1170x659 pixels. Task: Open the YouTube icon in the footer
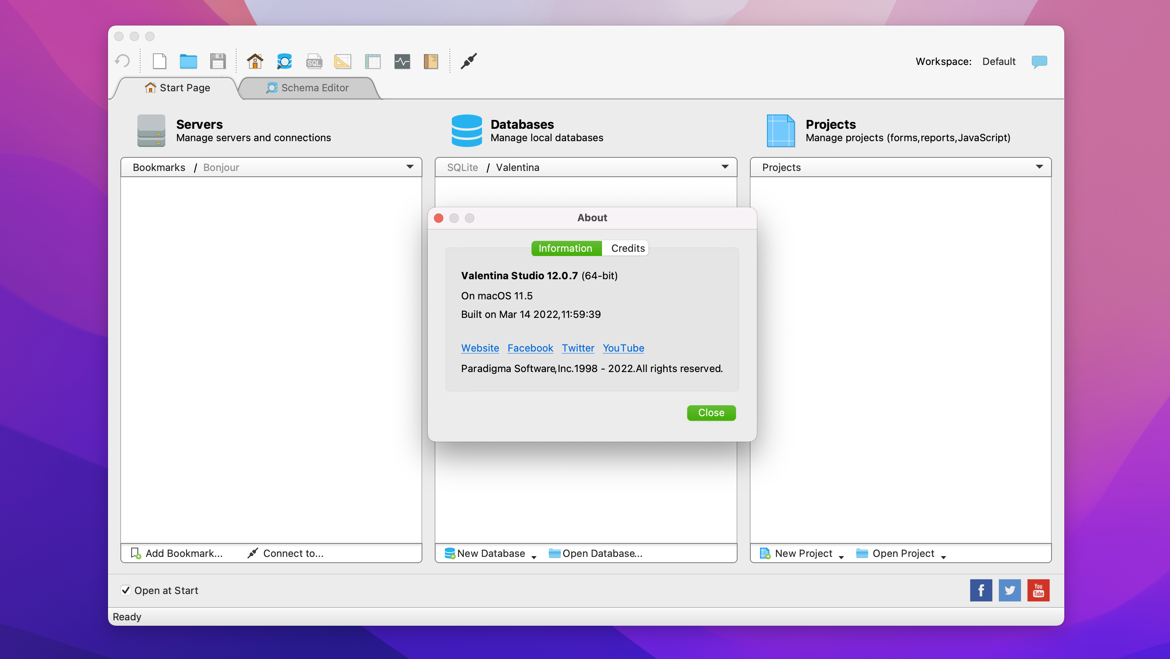point(1038,590)
